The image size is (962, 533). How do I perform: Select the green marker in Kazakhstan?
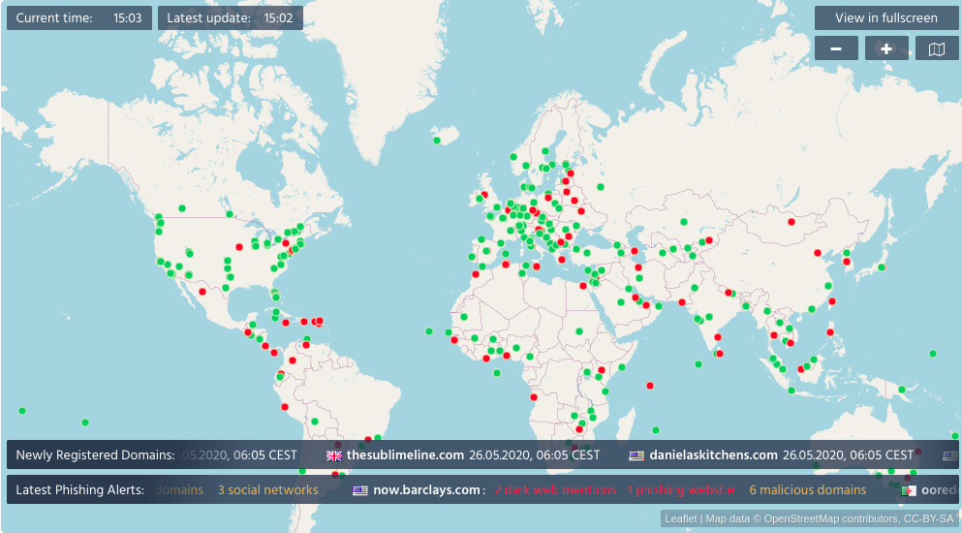click(684, 222)
